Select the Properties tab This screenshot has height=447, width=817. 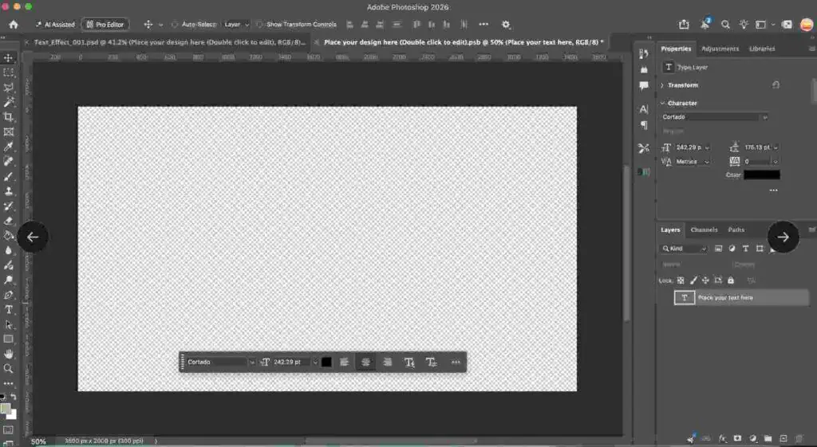click(676, 49)
